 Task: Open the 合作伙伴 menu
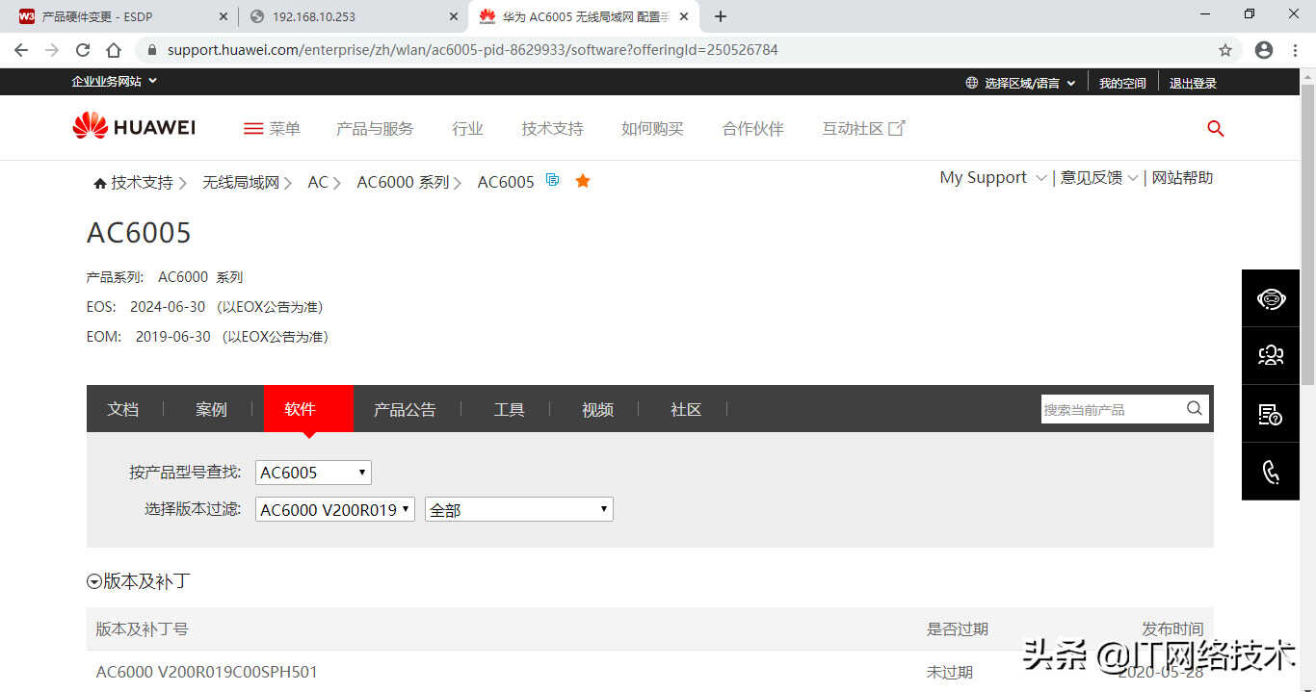point(752,128)
